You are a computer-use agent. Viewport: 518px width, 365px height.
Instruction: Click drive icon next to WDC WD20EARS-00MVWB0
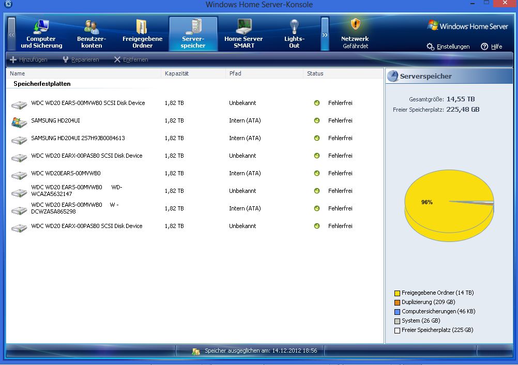coord(19,175)
